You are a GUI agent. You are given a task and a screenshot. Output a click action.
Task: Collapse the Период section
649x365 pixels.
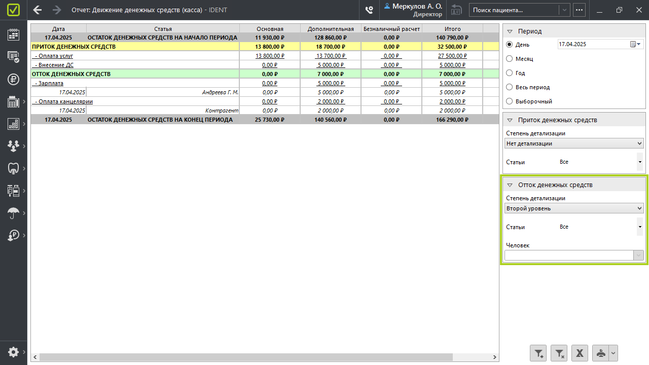510,31
